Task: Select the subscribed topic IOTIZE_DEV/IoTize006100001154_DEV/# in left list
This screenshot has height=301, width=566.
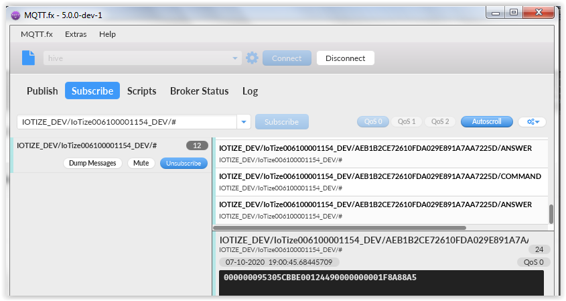Action: [111, 155]
